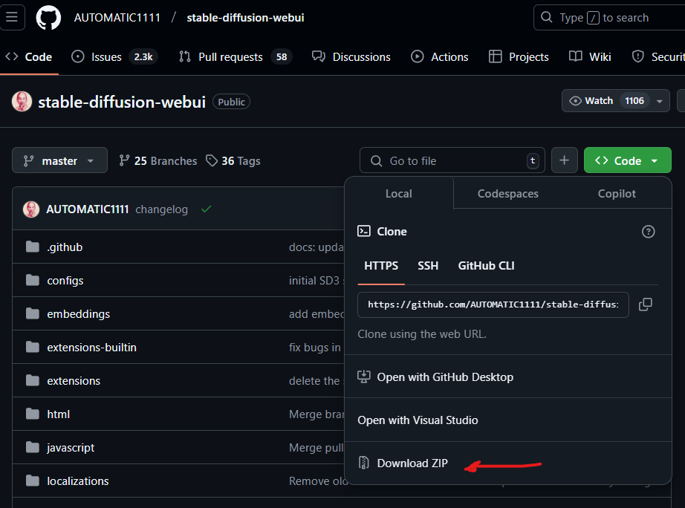Open the hamburger navigation menu
The image size is (685, 508).
point(12,18)
